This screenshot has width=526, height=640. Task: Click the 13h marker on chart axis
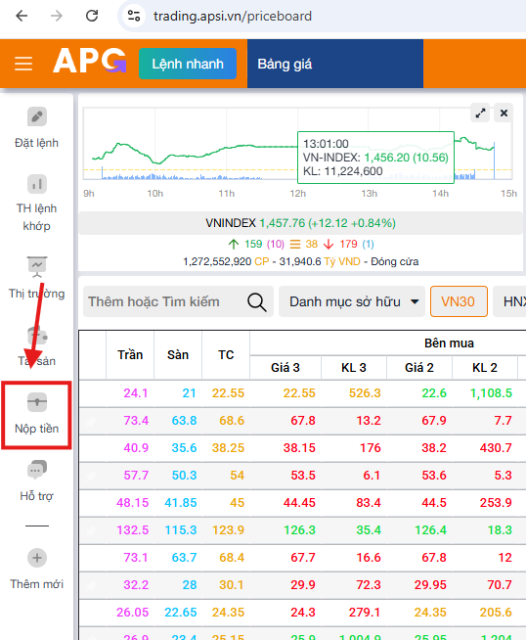[369, 194]
